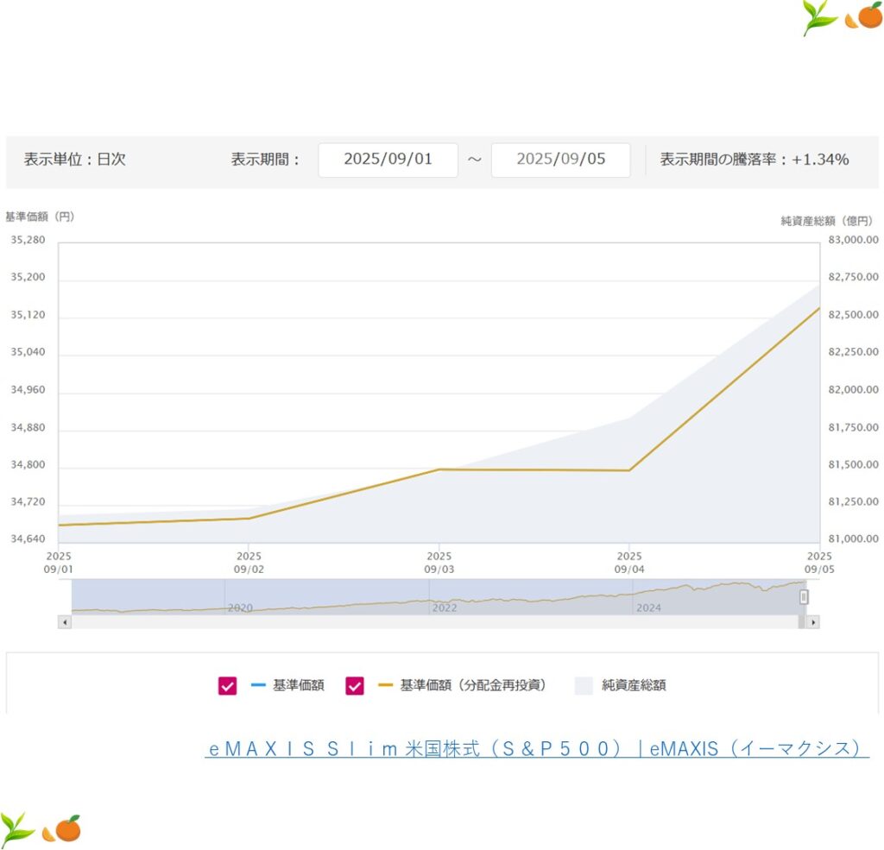
Task: Click the scrollbar right arrow under the navigator
Action: [x=812, y=621]
